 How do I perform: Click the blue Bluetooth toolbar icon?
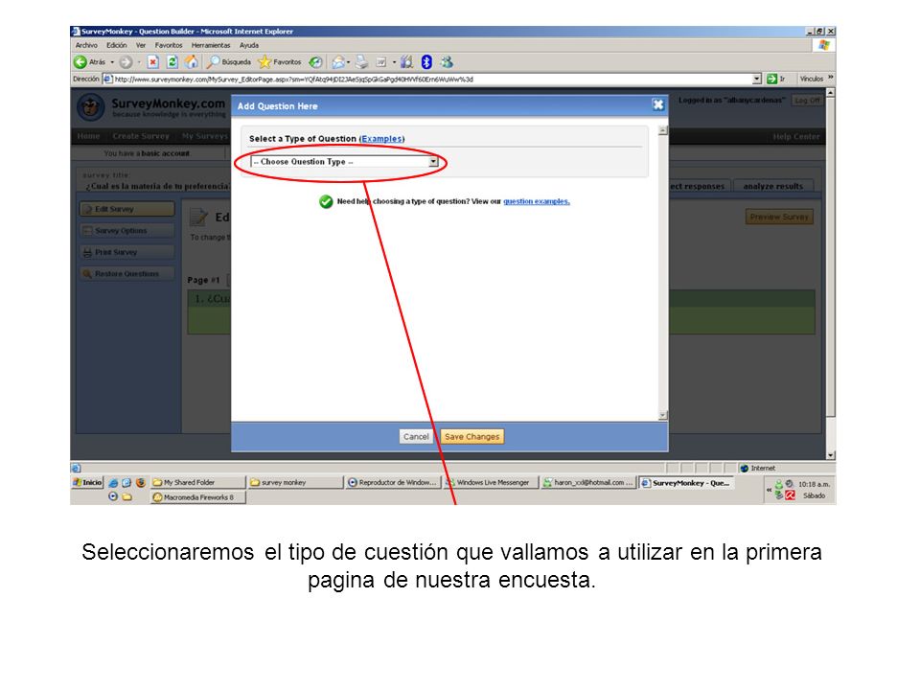(x=426, y=61)
